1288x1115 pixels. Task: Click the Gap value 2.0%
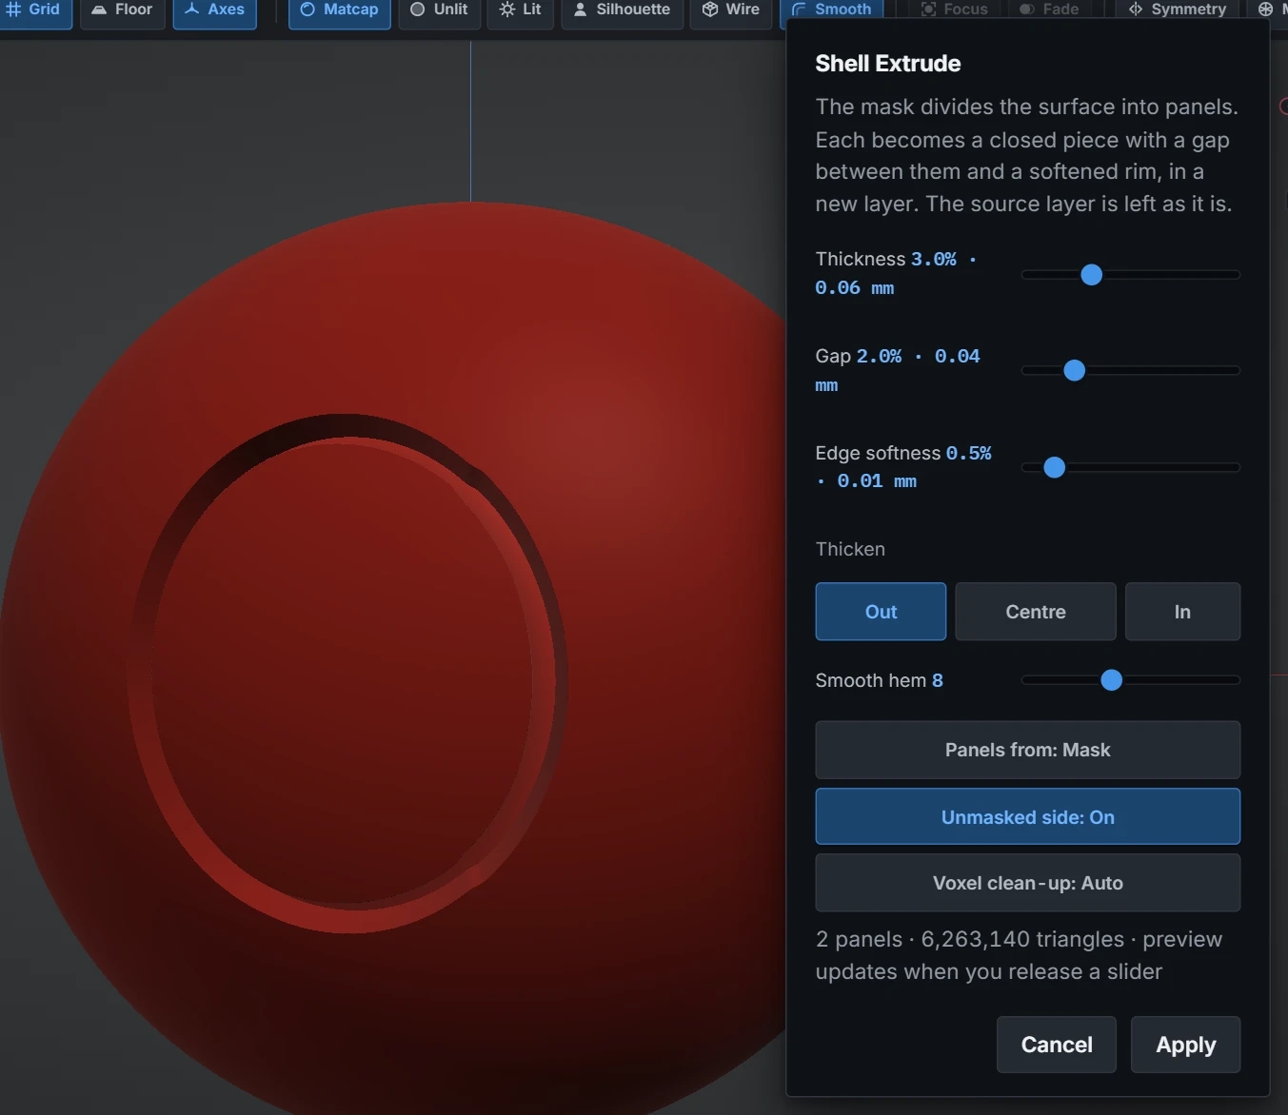(879, 356)
